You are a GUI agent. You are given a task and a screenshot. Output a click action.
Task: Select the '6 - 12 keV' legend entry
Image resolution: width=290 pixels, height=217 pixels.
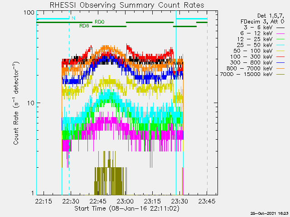[x=262, y=33]
